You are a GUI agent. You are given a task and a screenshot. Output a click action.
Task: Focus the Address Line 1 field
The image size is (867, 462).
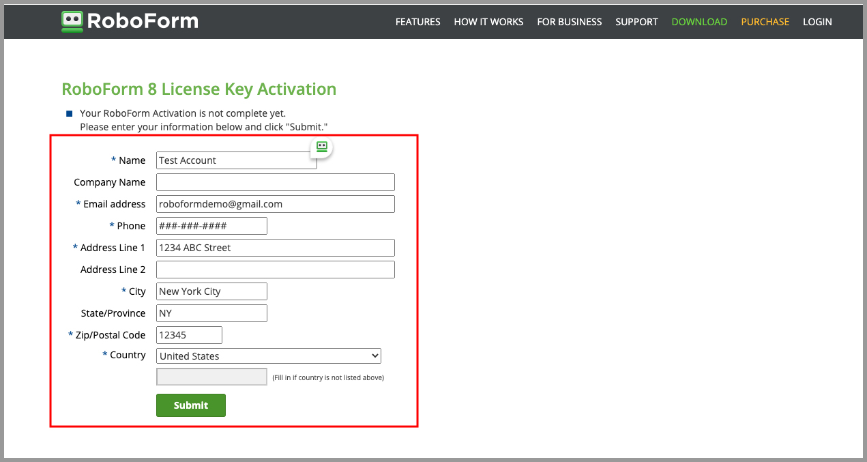276,248
